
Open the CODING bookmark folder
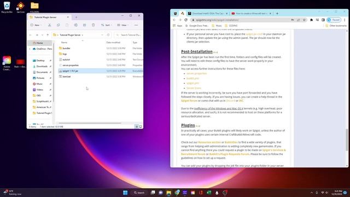(231, 26)
